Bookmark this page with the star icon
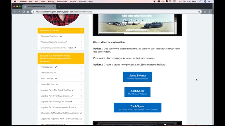The image size is (225, 126). [199, 12]
